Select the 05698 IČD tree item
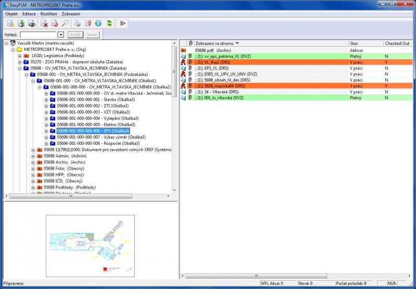Screen dimensions: 416x289 pos(63,181)
